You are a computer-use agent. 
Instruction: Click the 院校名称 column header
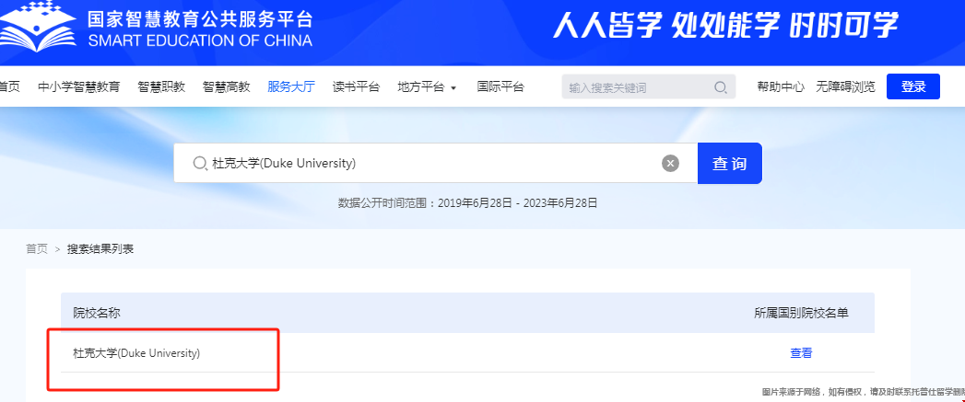(97, 313)
